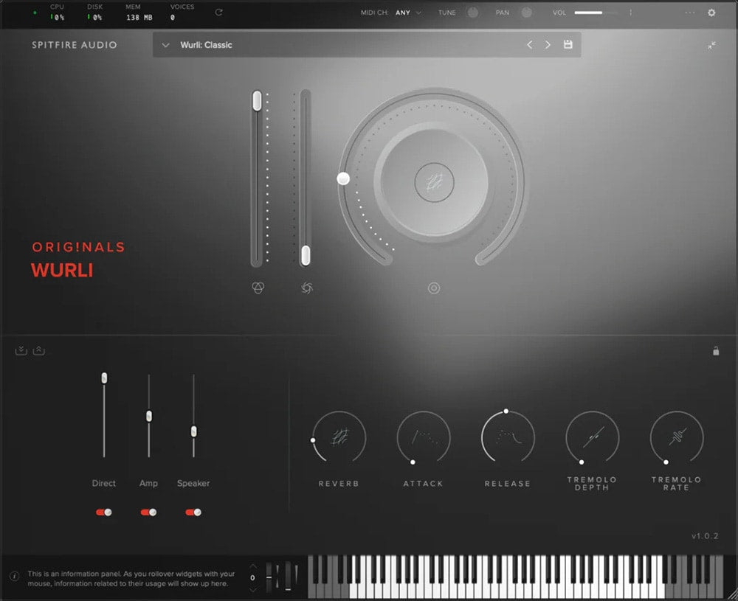Click the master VOL slider

[598, 13]
